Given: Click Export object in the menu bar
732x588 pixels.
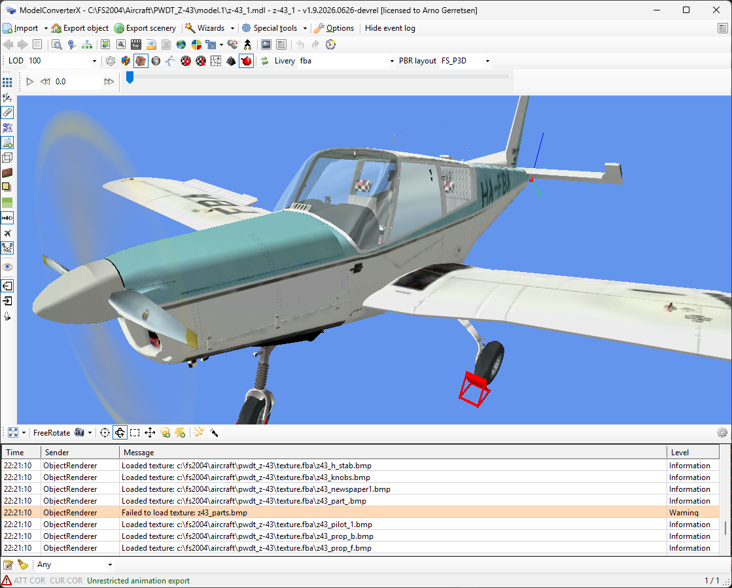Looking at the screenshot, I should tap(80, 28).
